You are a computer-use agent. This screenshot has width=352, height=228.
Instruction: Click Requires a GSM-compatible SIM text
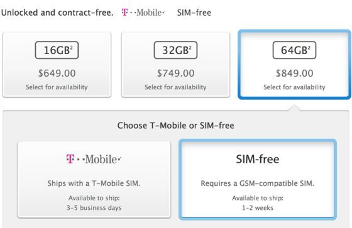[258, 183]
